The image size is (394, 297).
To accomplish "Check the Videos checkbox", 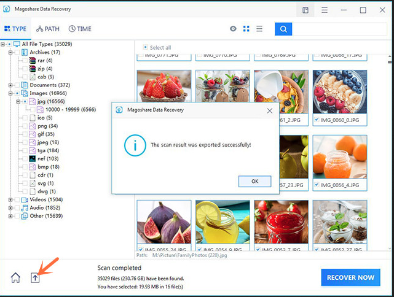I will point(17,199).
